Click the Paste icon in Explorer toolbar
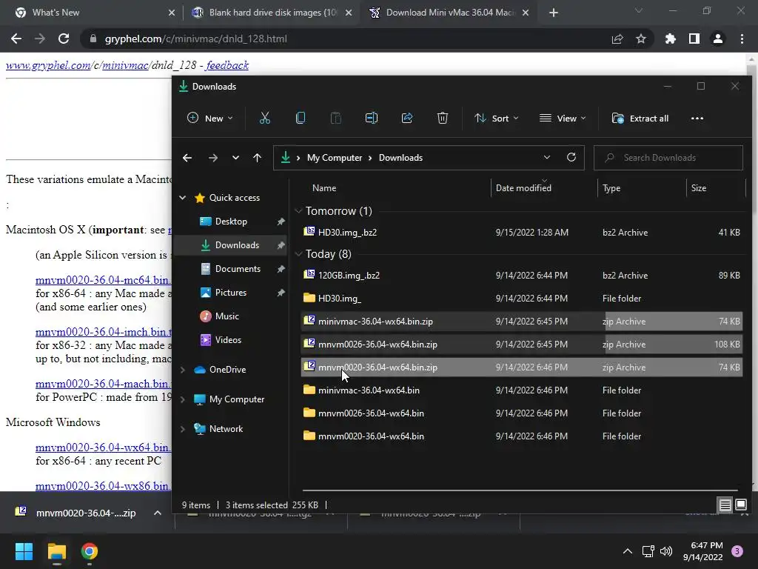This screenshot has height=569, width=758. [335, 118]
